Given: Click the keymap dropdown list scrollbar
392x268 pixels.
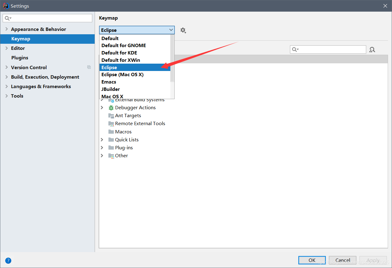Looking at the screenshot, I should [x=172, y=58].
